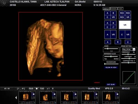Select the A and VR dual layout

110,34
